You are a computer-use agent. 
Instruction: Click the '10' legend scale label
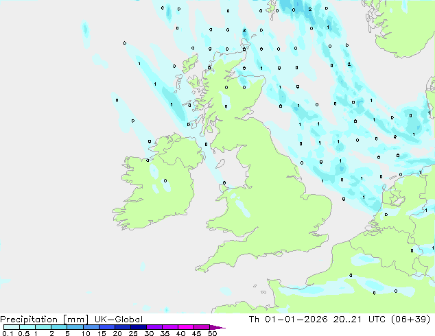86,333
